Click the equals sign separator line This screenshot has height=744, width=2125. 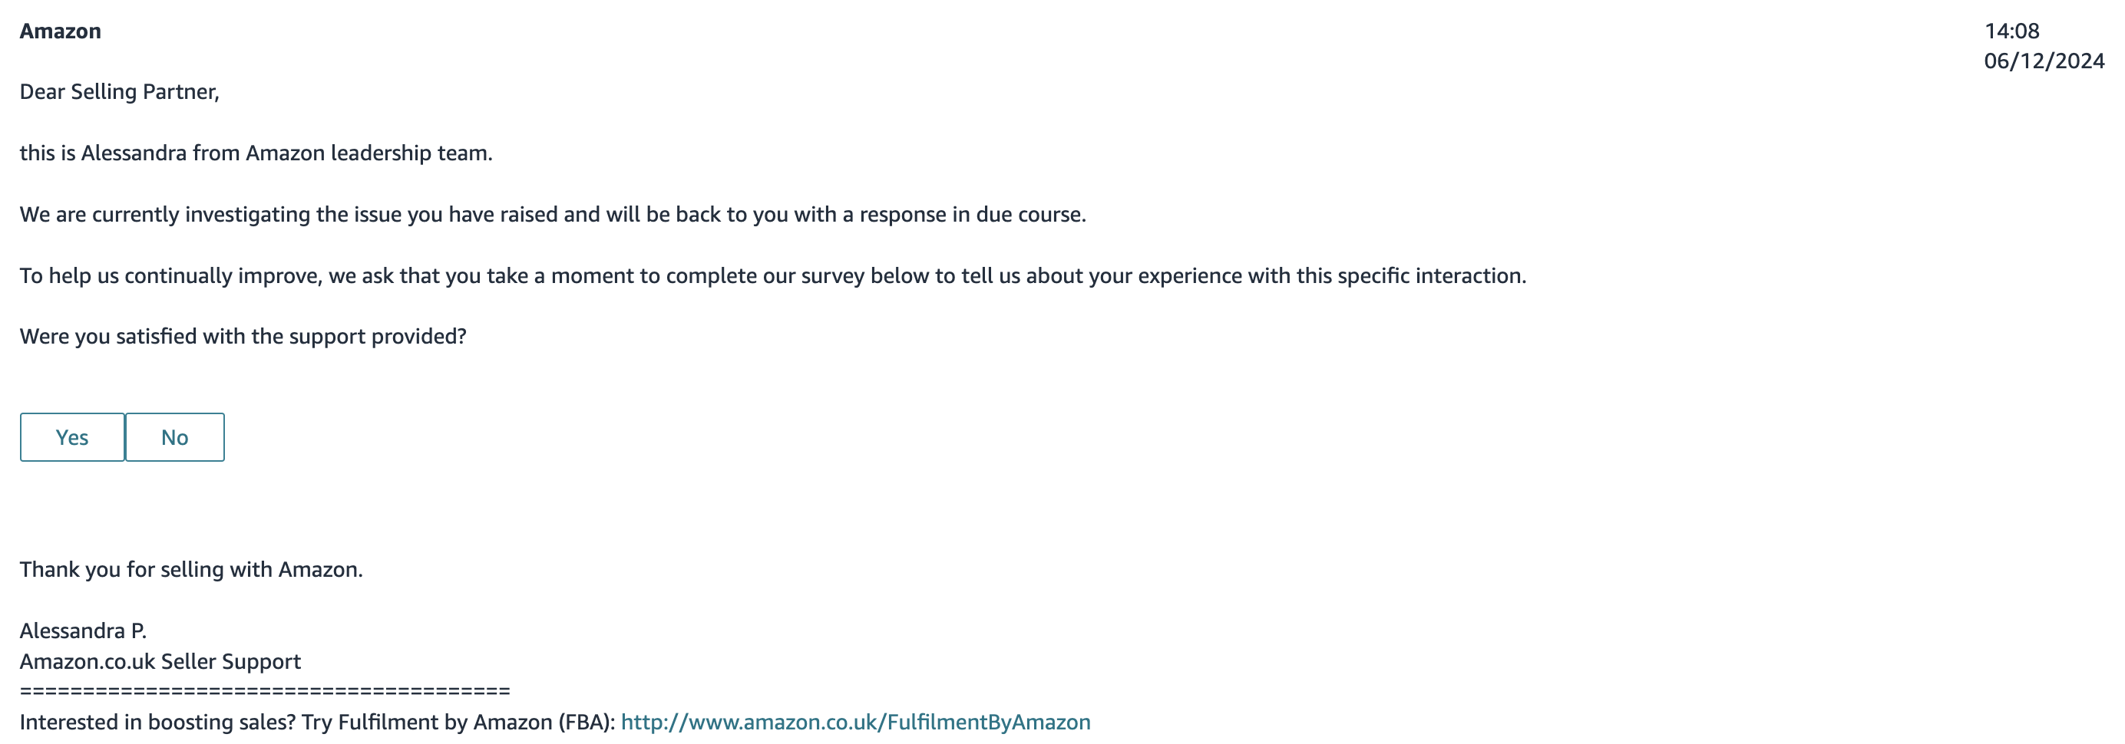[x=265, y=690]
